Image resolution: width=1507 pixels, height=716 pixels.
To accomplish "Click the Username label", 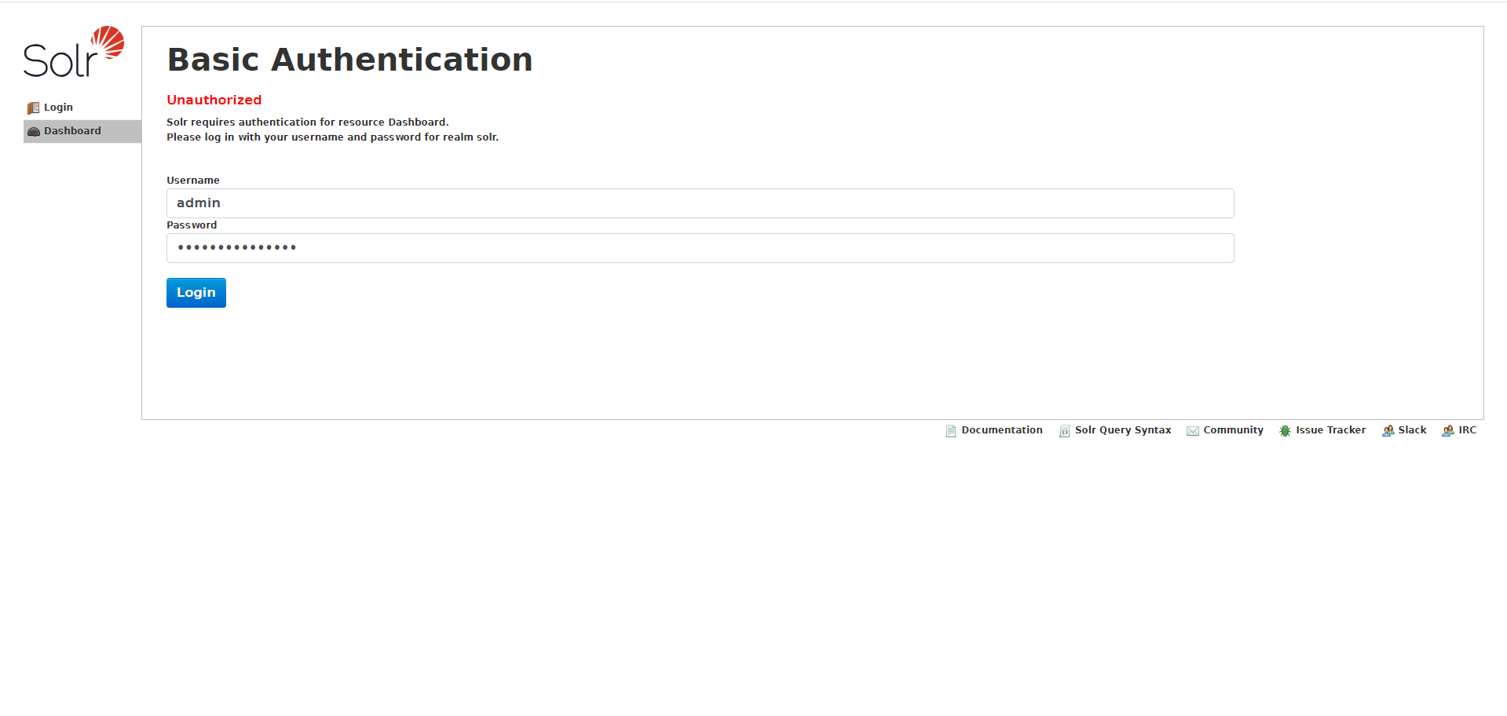I will [x=192, y=181].
